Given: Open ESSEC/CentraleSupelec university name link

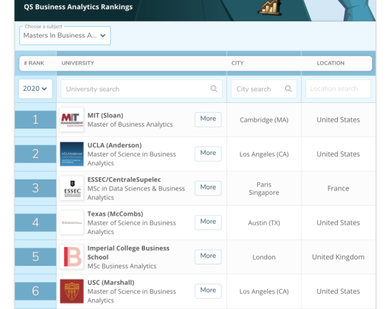Looking at the screenshot, I should tap(124, 180).
